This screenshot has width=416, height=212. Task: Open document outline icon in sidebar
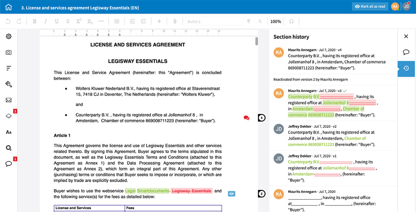coord(9,68)
